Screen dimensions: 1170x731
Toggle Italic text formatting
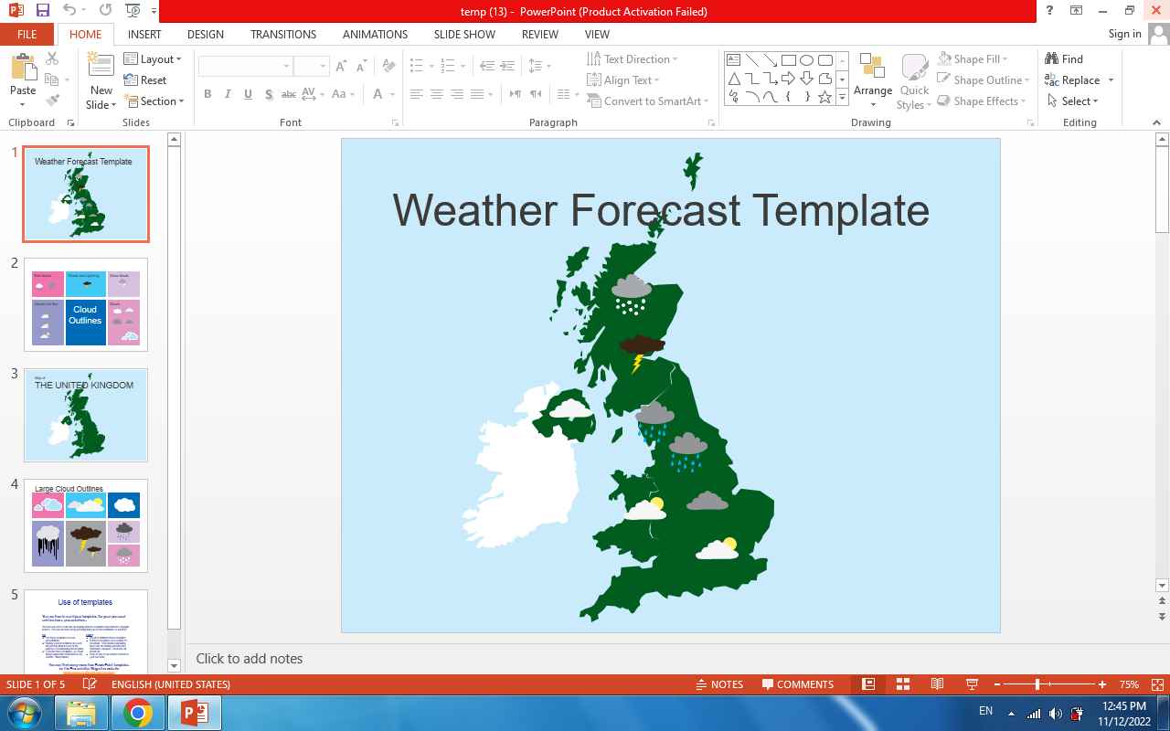[x=228, y=94]
